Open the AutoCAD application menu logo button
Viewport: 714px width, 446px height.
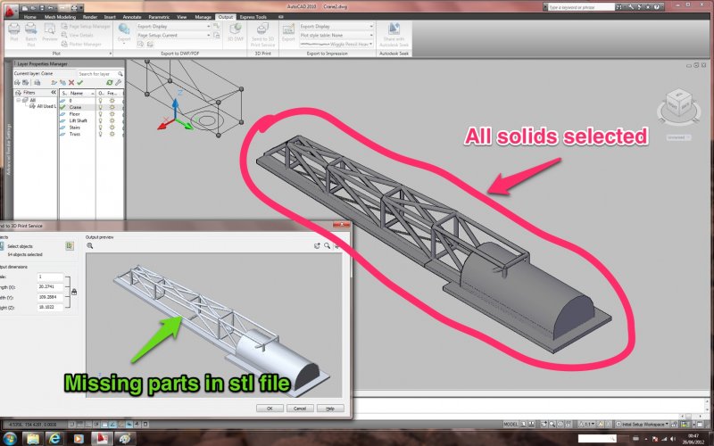click(x=11, y=11)
